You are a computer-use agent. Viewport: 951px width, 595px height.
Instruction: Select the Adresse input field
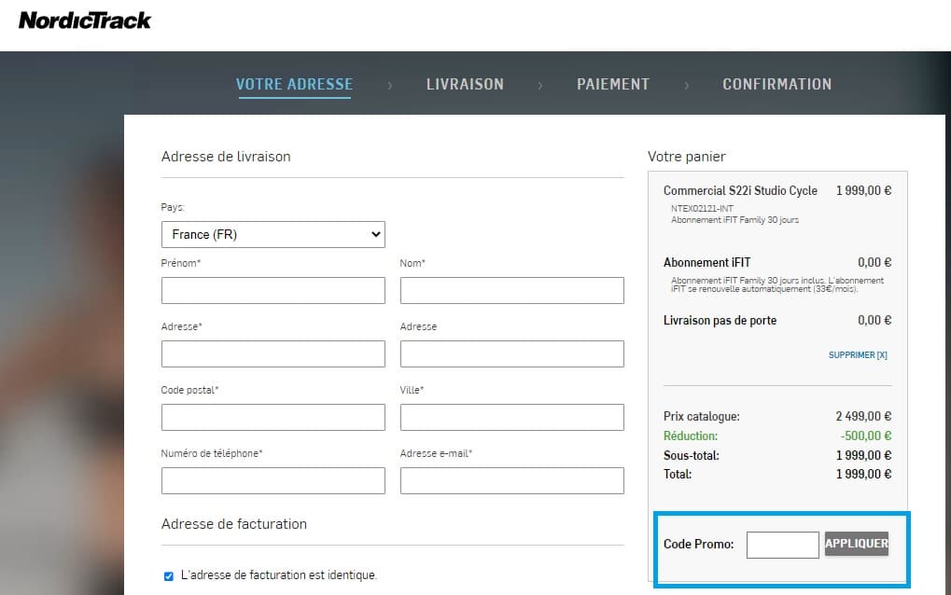click(273, 353)
